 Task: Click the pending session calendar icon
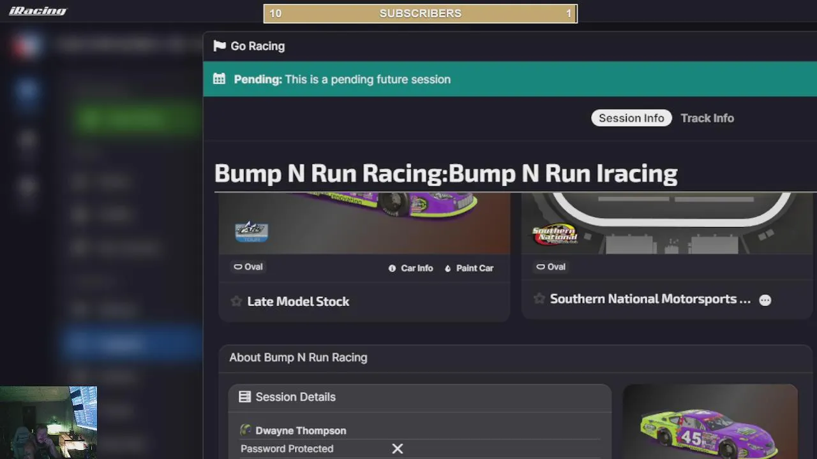click(219, 79)
